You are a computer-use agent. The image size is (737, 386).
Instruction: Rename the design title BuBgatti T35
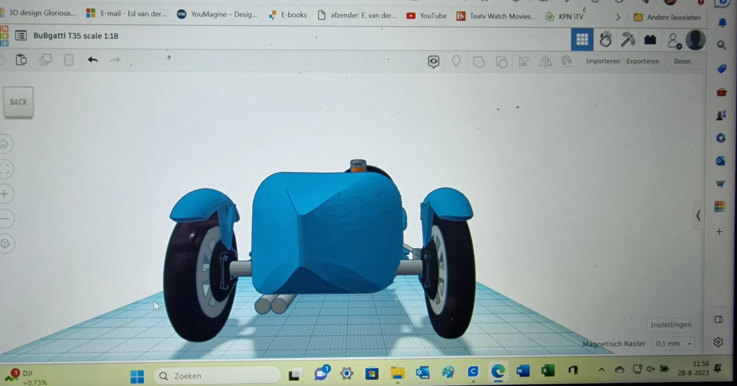coord(76,36)
